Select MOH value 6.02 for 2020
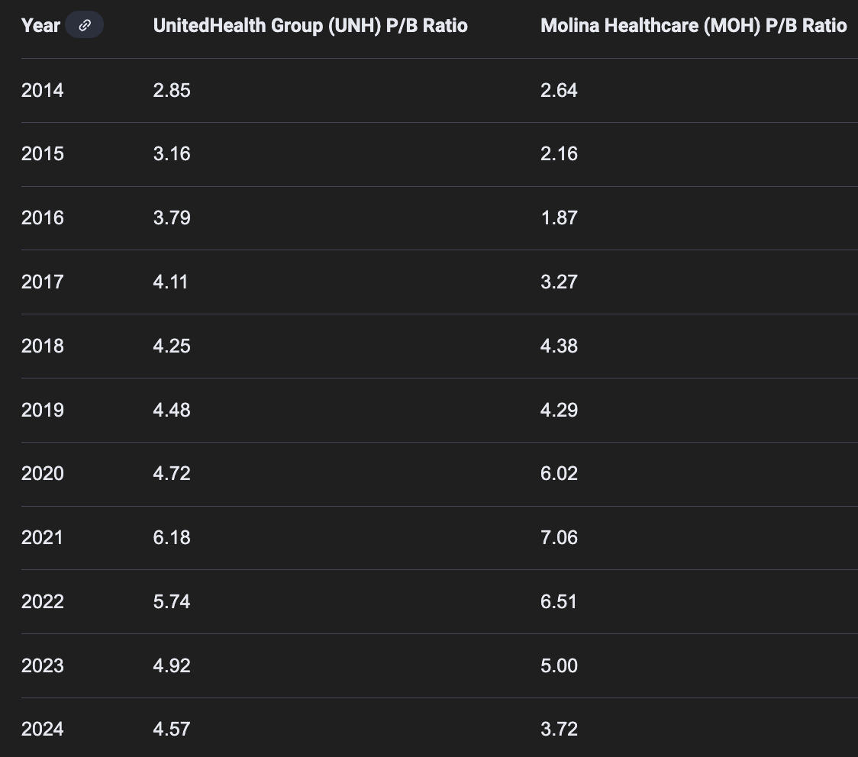This screenshot has width=858, height=757. [560, 474]
